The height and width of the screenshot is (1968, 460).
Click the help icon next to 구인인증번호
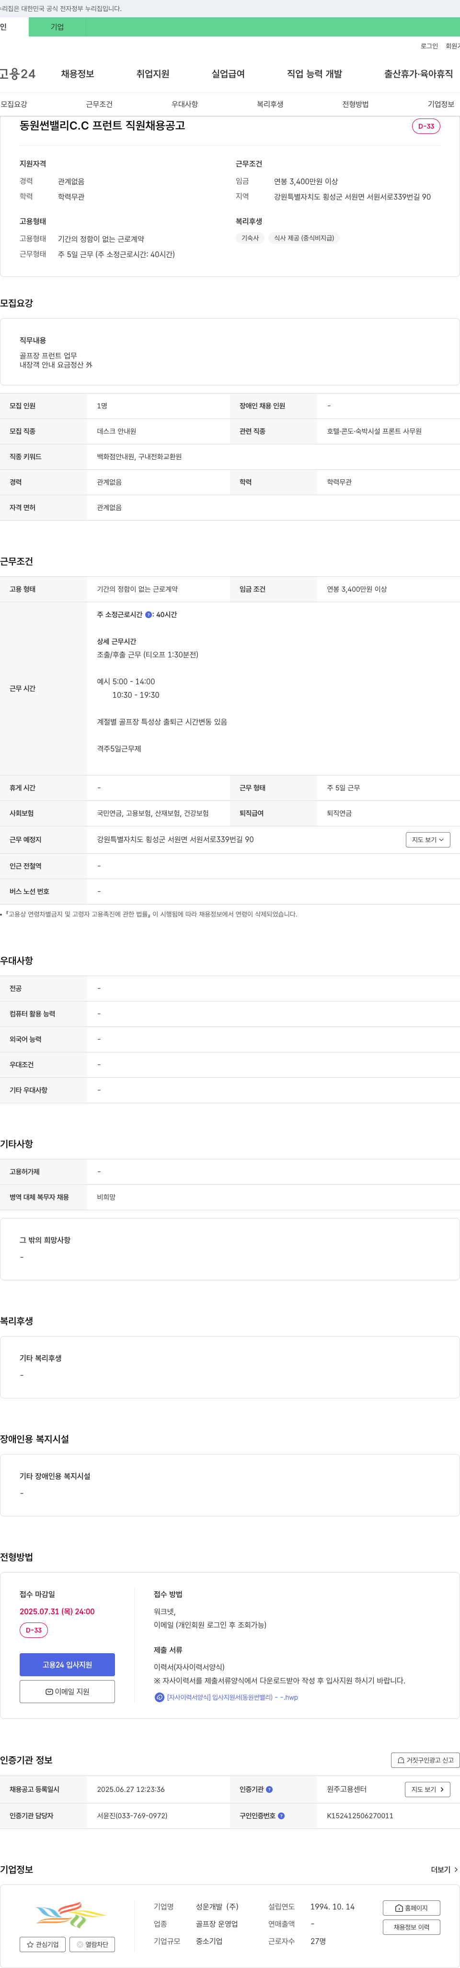(281, 1816)
